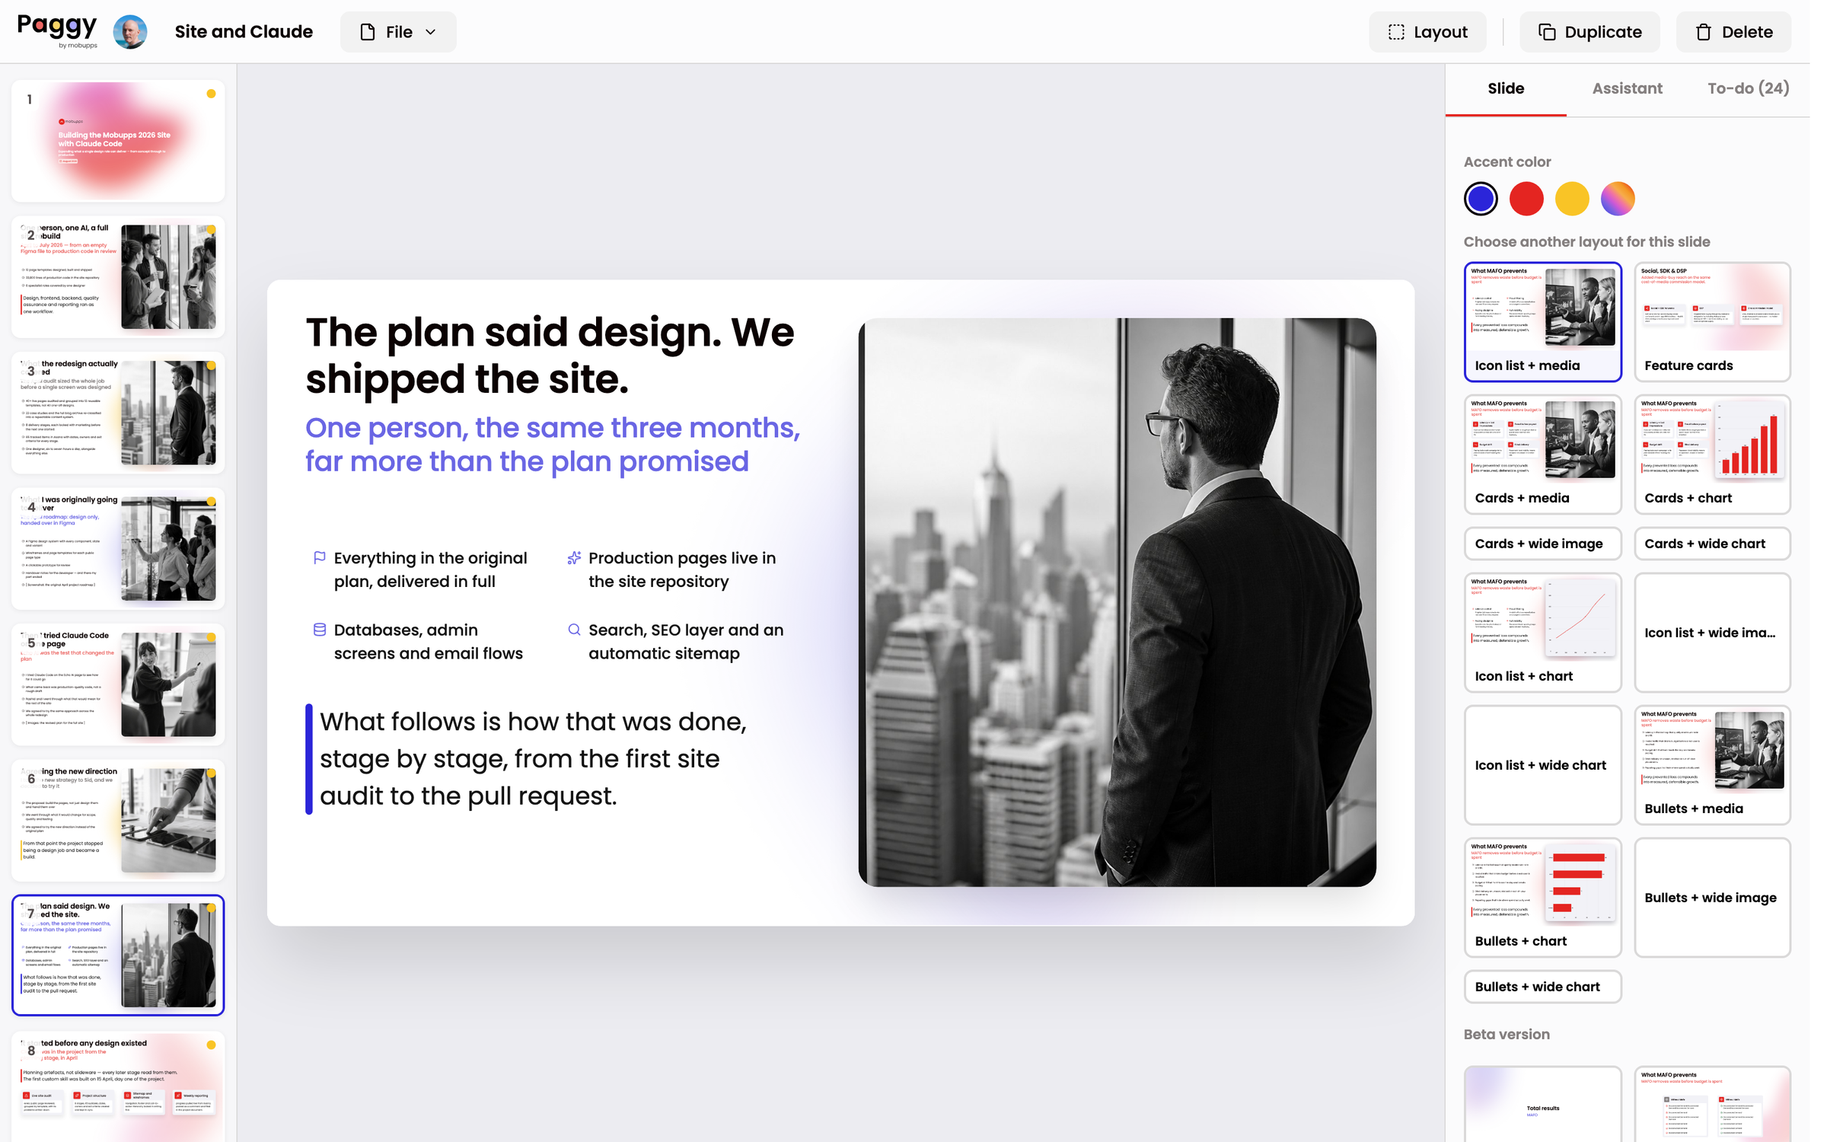Image resolution: width=1827 pixels, height=1142 pixels.
Task: Select the blue accent color
Action: click(1481, 199)
